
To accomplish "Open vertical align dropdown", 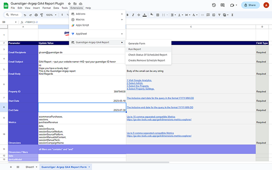I will (x=181, y=15).
